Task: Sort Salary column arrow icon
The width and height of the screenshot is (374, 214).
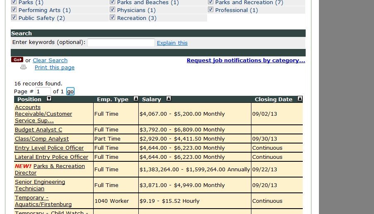Action: click(x=169, y=99)
